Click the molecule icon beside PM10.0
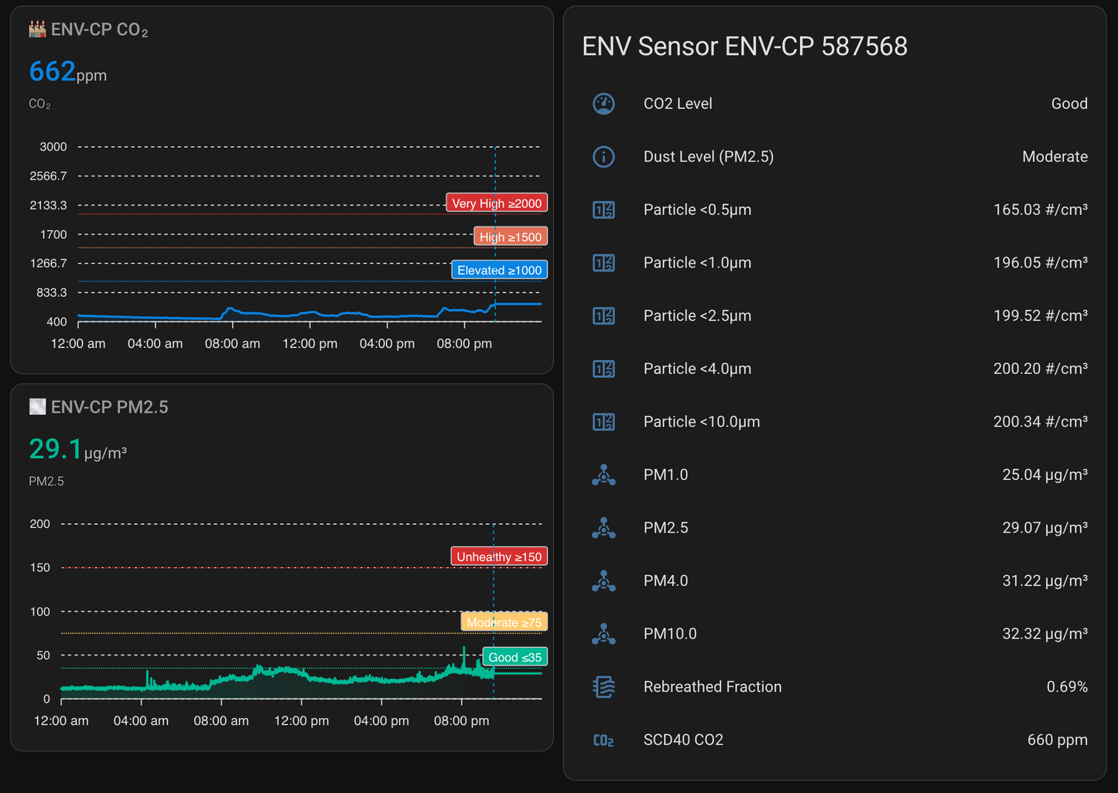This screenshot has height=793, width=1118. click(x=603, y=633)
